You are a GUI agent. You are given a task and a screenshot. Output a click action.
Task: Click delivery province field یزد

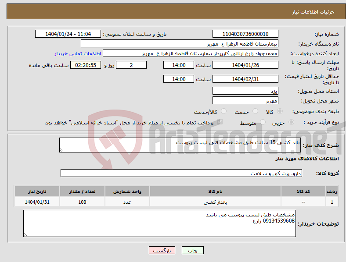(x=245, y=91)
